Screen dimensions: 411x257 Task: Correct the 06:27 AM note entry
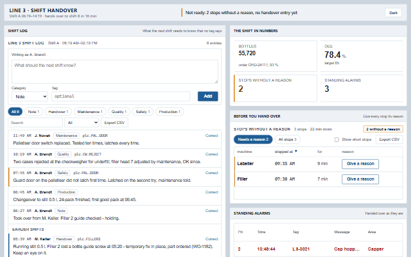212,211
